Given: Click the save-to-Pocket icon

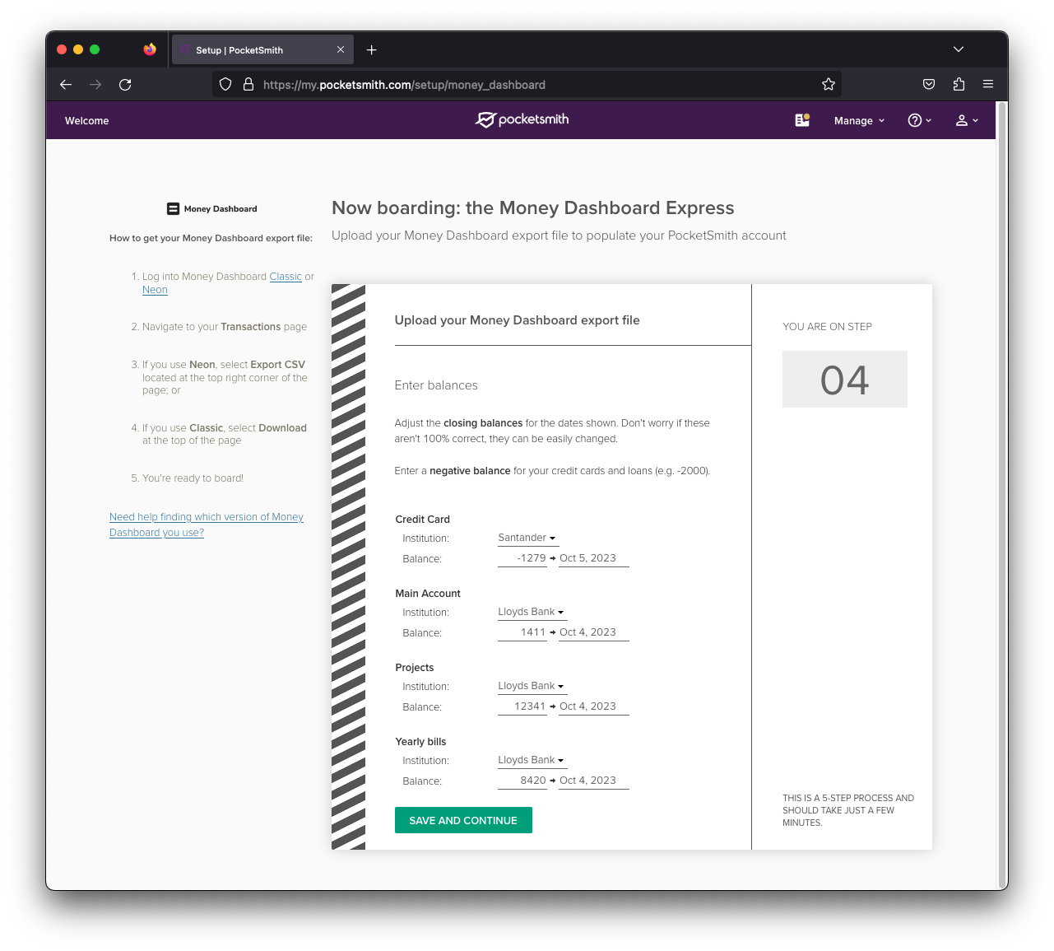Looking at the screenshot, I should point(928,84).
